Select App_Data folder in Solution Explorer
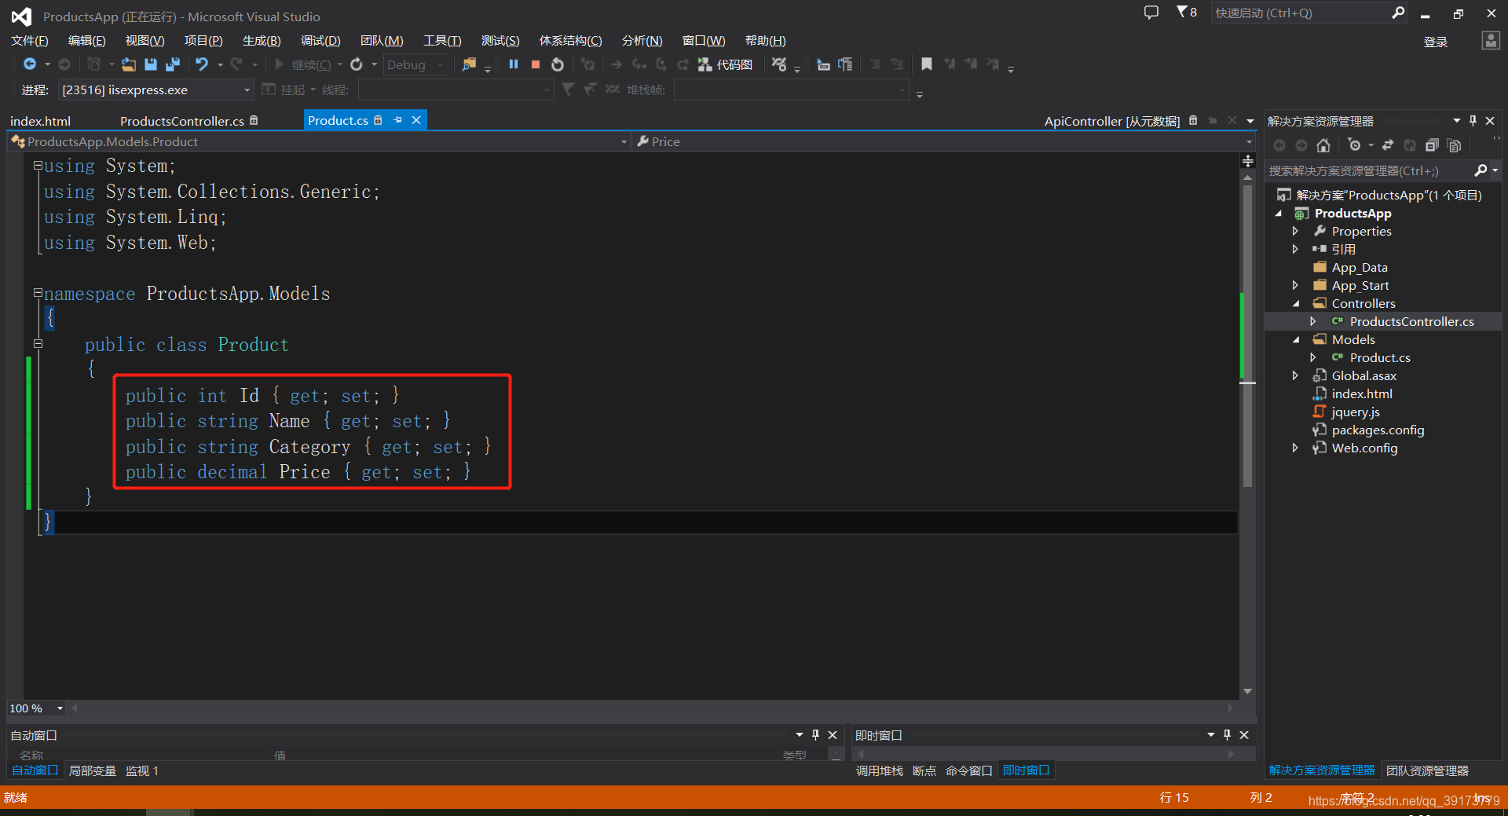Viewport: 1508px width, 816px height. pos(1360,267)
